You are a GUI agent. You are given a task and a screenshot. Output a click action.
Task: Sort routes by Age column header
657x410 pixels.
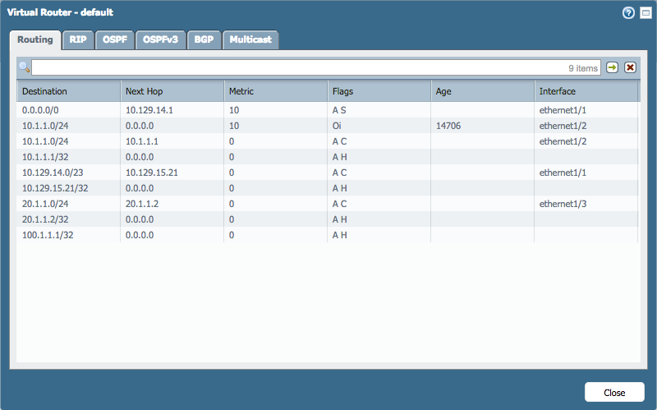[482, 91]
